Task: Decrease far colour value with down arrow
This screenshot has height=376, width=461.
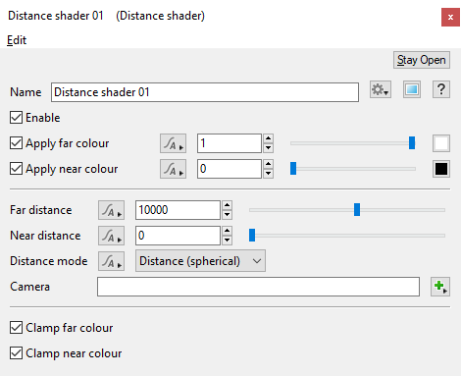Action: coord(268,148)
